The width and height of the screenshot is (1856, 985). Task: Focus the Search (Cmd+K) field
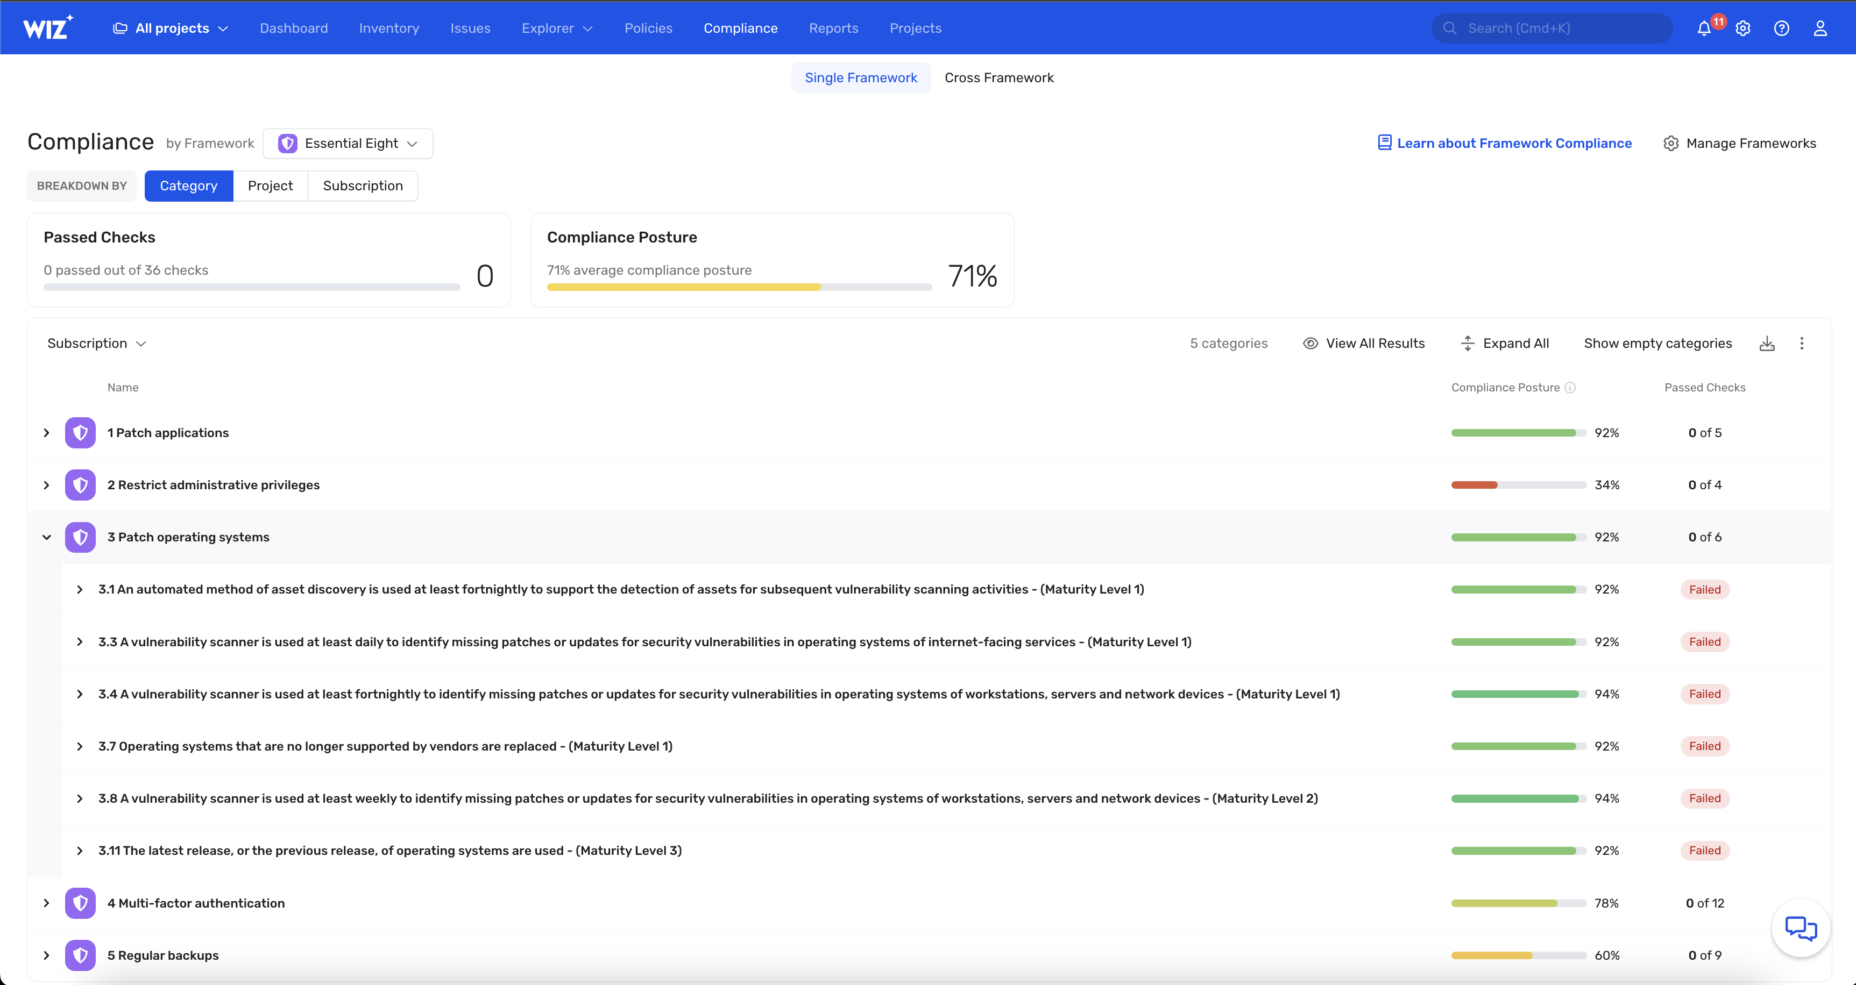(x=1552, y=28)
